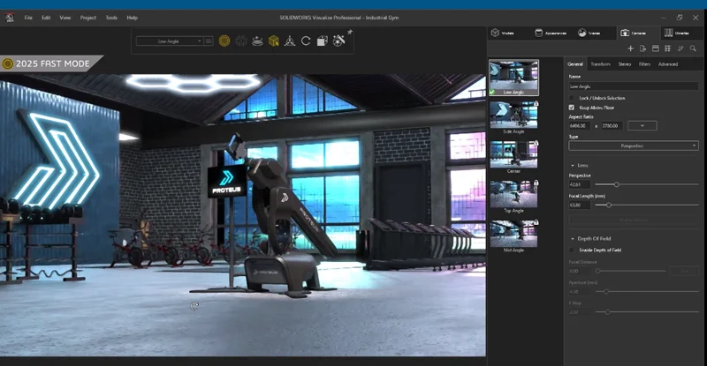The width and height of the screenshot is (707, 366).
Task: Enable Depth of Field checkbox
Action: [572, 250]
